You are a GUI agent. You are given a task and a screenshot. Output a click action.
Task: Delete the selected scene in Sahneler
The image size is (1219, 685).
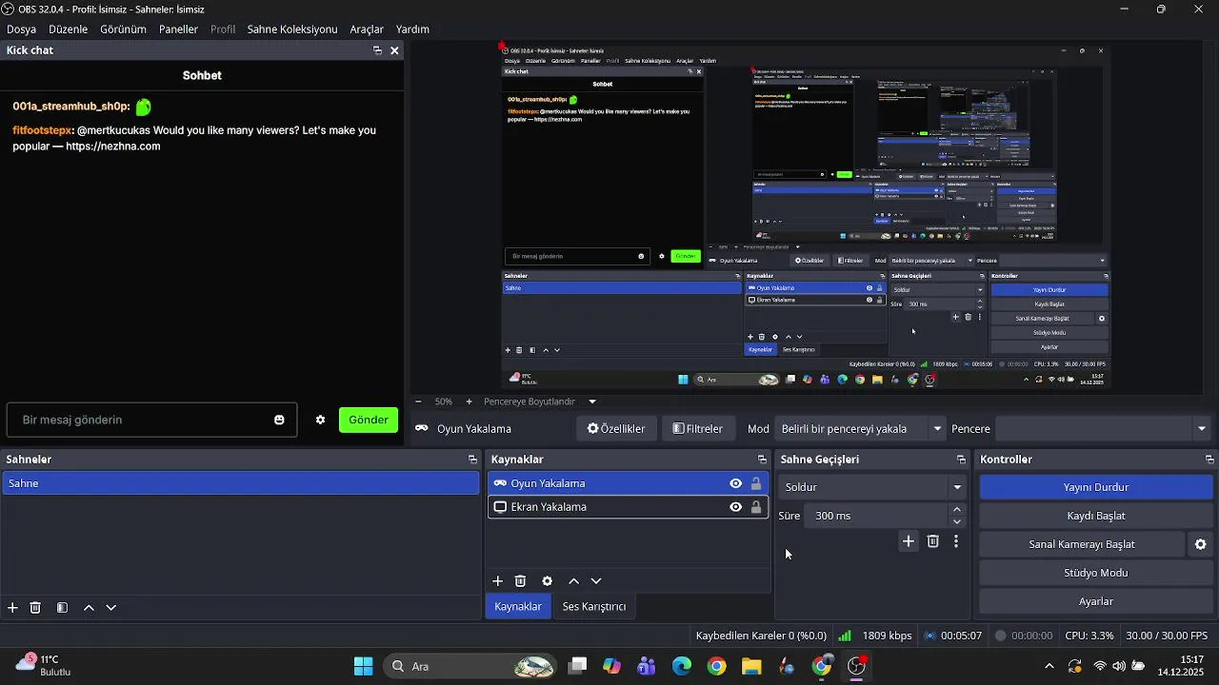click(35, 607)
